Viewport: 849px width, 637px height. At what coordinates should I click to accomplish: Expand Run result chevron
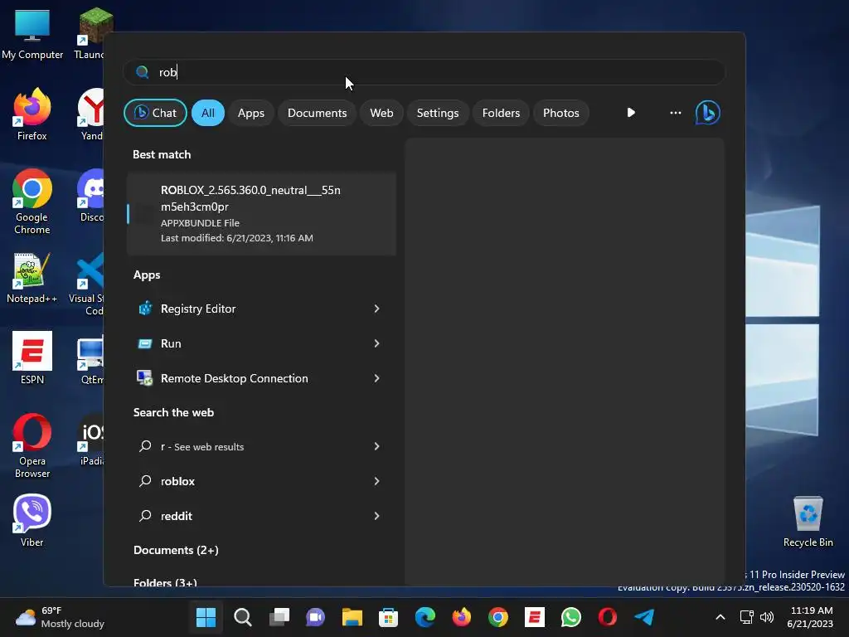point(377,343)
